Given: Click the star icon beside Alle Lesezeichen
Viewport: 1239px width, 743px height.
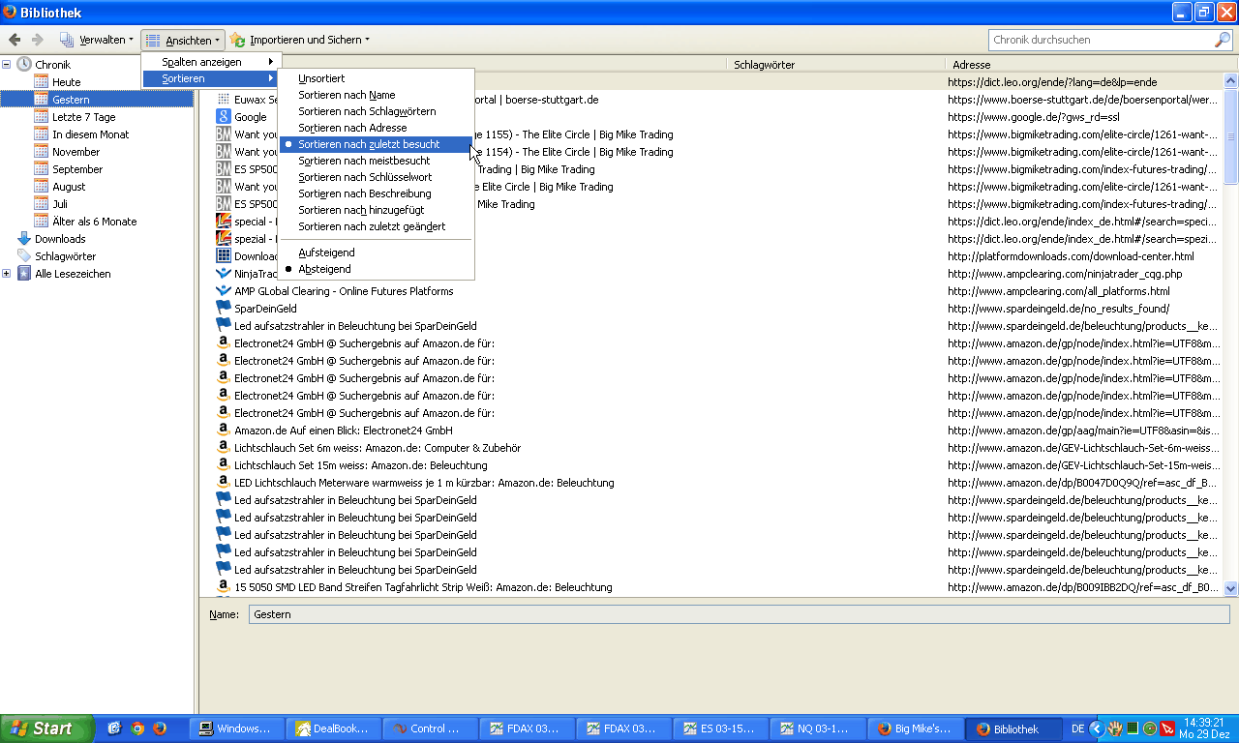Looking at the screenshot, I should pyautogui.click(x=24, y=274).
